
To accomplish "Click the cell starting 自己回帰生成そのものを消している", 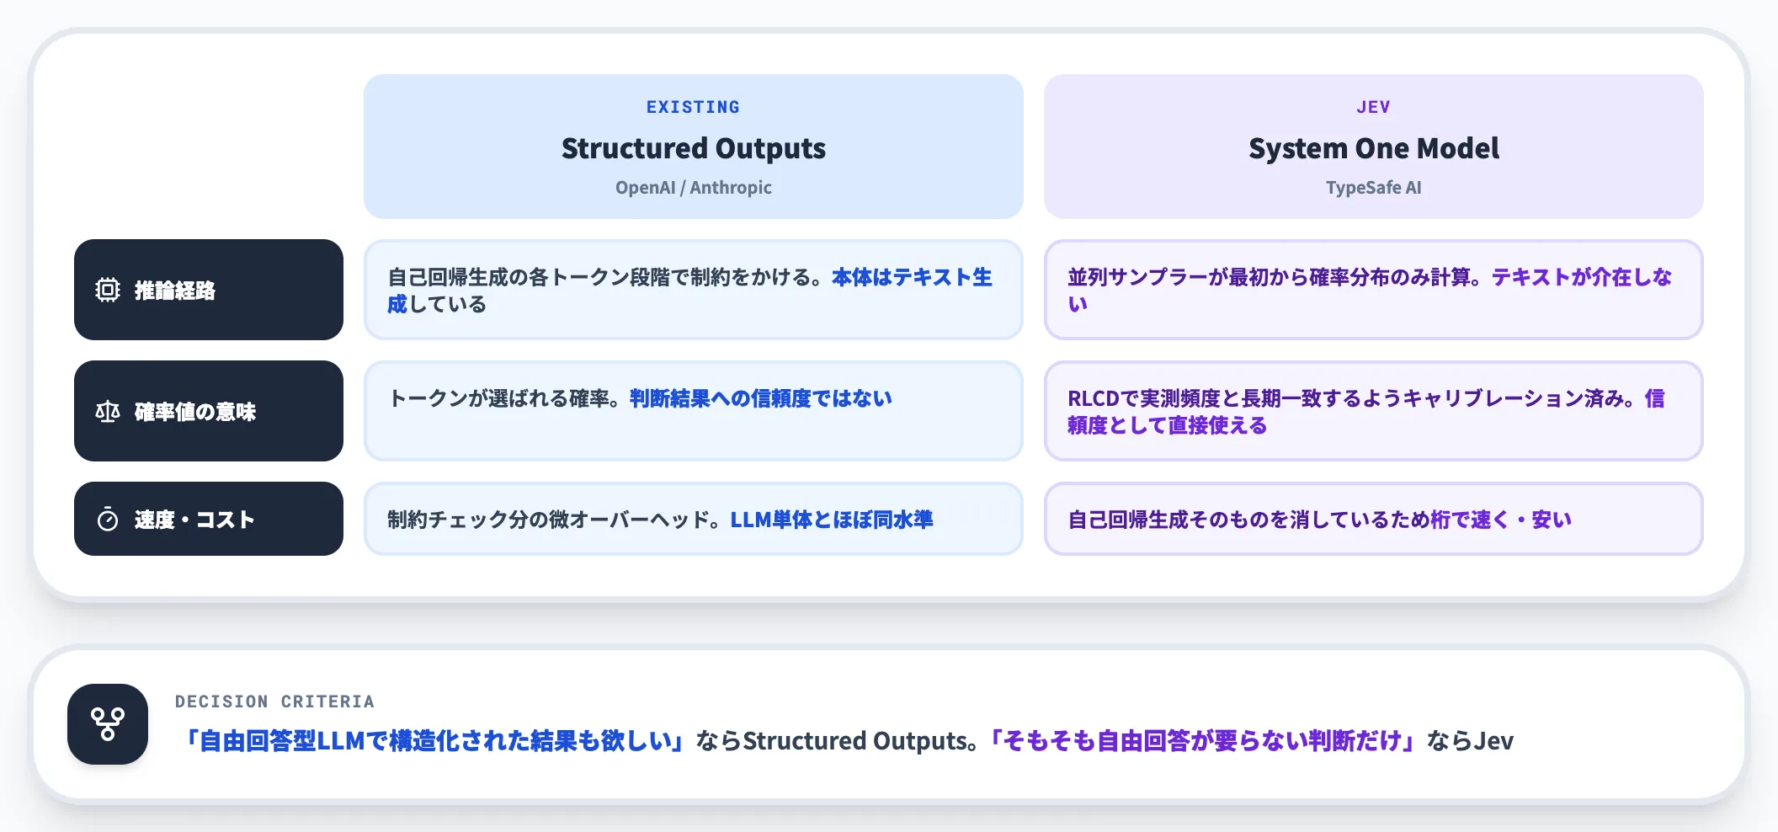I will tap(1374, 519).
